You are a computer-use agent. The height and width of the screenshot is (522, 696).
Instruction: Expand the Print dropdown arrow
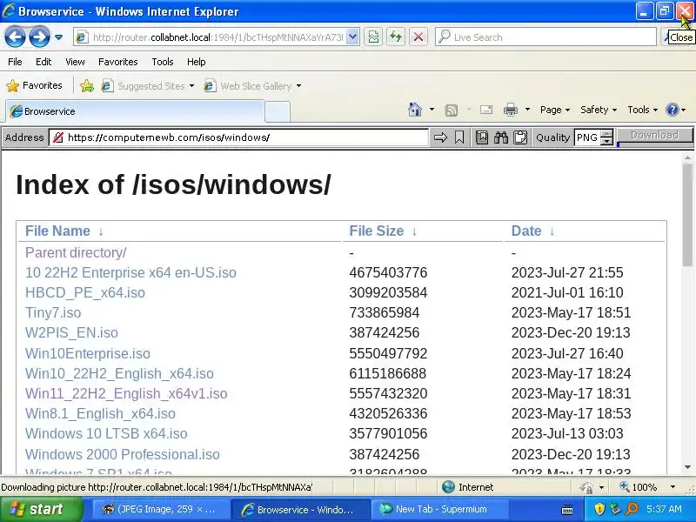coord(527,110)
